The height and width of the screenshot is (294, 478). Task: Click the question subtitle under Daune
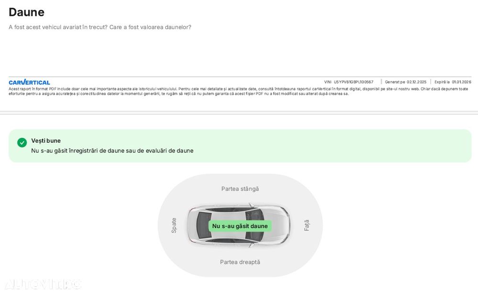[100, 27]
